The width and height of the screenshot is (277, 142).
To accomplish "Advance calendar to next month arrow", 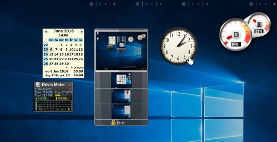I will 82,32.
